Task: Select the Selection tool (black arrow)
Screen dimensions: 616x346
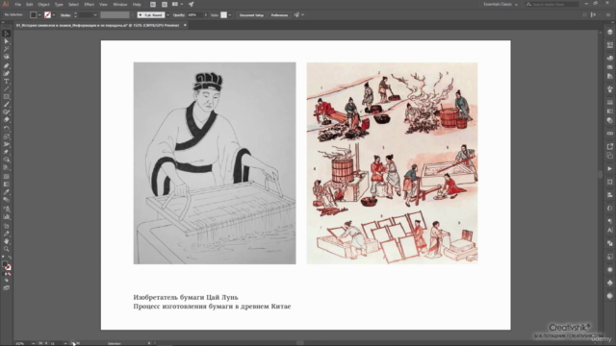Action: click(x=7, y=34)
